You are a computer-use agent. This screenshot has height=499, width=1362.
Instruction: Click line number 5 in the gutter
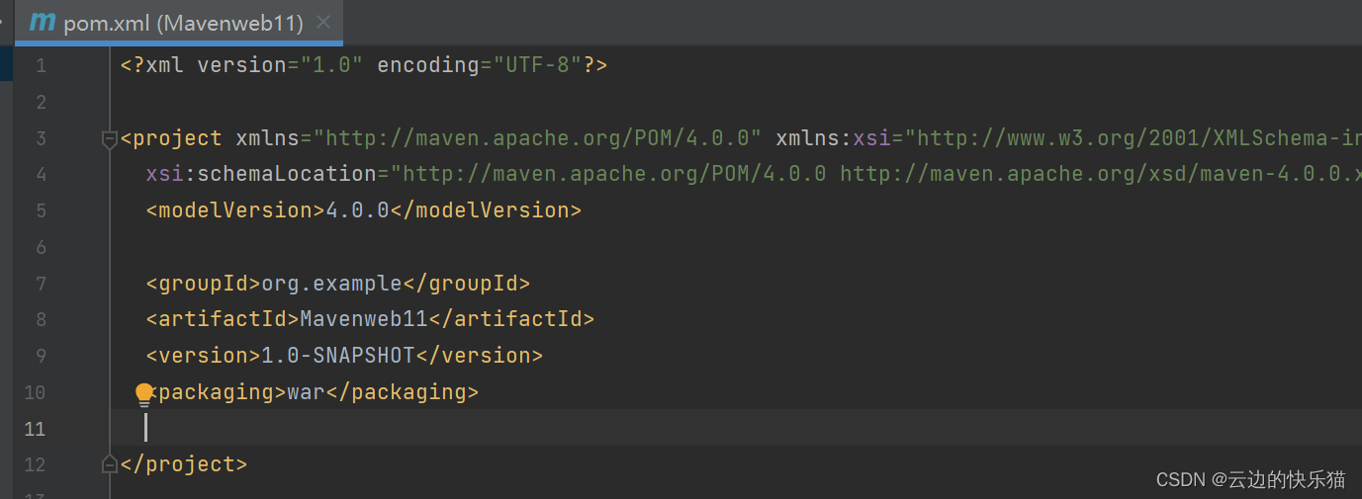tap(40, 210)
